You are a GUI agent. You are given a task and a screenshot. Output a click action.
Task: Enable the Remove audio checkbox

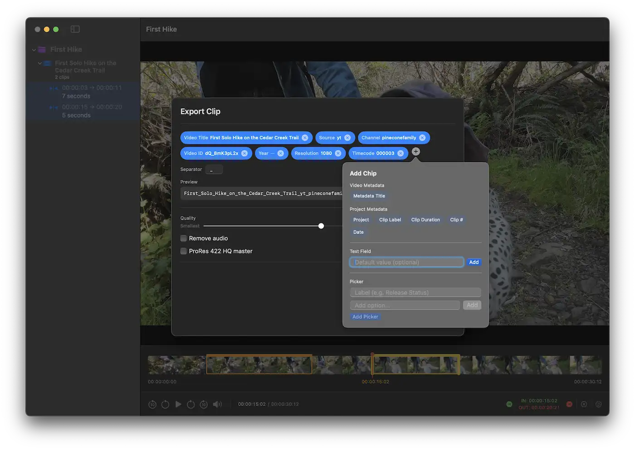pyautogui.click(x=184, y=238)
